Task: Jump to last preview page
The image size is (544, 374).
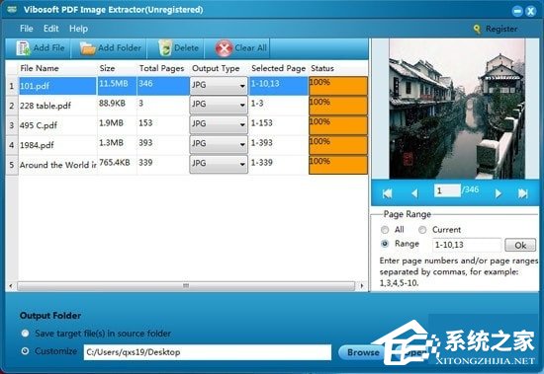Action: click(523, 193)
